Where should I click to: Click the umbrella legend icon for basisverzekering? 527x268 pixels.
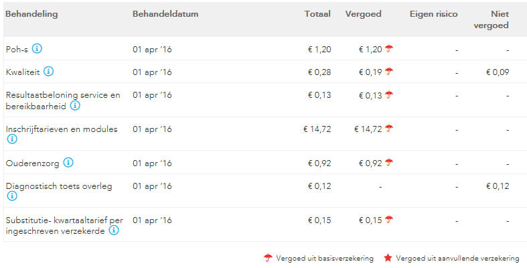pos(268,258)
